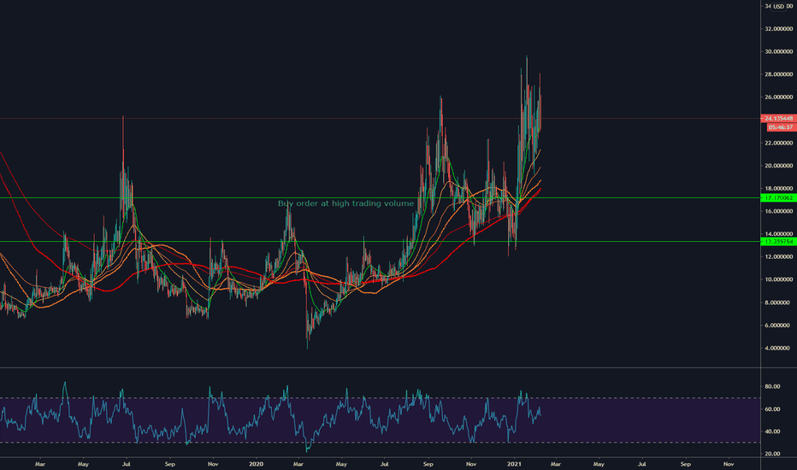Click the 26.000000 price axis label
Screen dimensions: 797x470
pos(779,97)
